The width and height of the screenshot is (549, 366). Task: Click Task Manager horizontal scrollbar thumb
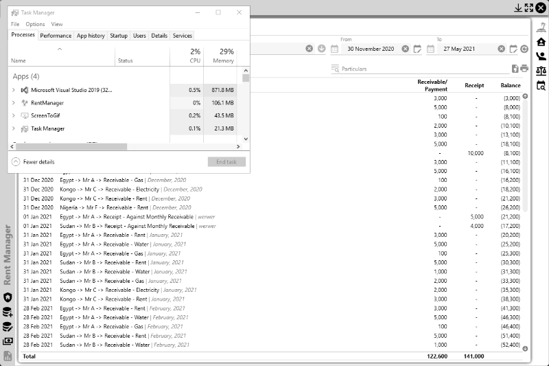point(71,147)
